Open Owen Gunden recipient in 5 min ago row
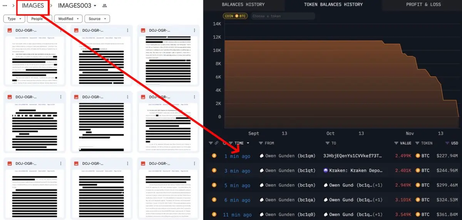 click(353, 185)
